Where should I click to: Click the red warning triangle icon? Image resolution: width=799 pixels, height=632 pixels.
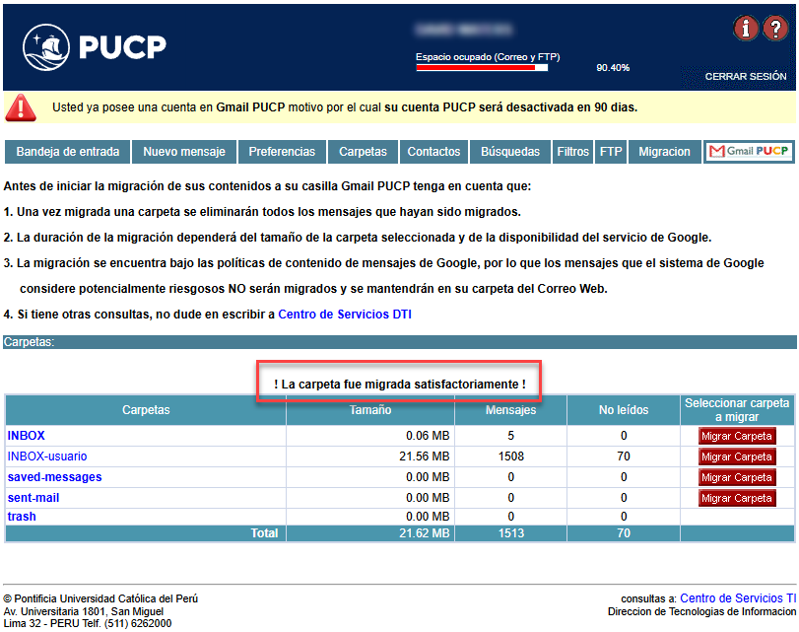(23, 106)
